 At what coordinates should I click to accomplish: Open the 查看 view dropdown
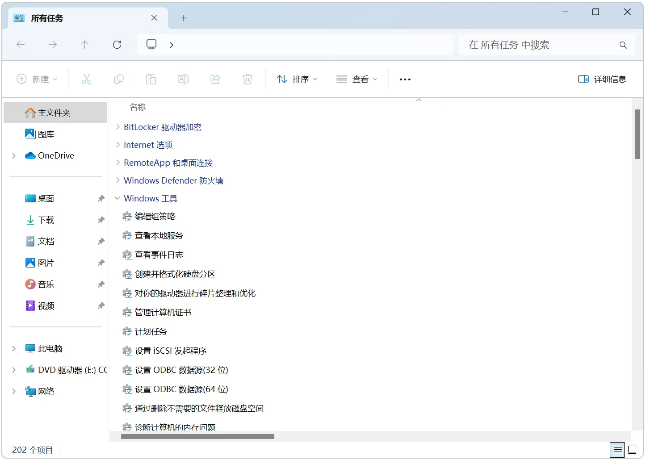point(357,79)
